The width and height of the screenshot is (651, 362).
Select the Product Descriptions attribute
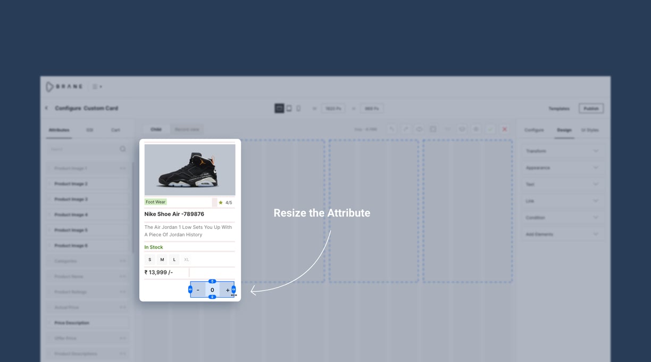click(x=87, y=353)
